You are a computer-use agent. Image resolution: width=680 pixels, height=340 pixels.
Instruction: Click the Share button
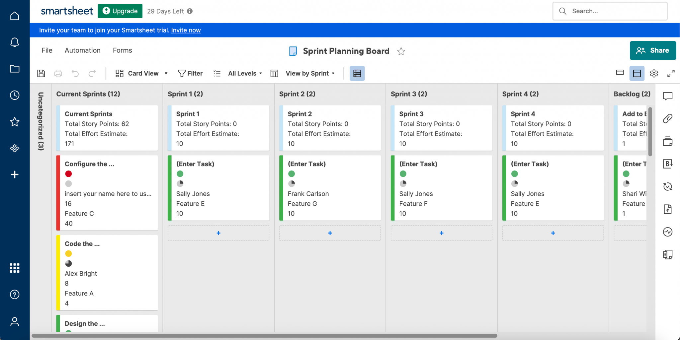pyautogui.click(x=652, y=50)
